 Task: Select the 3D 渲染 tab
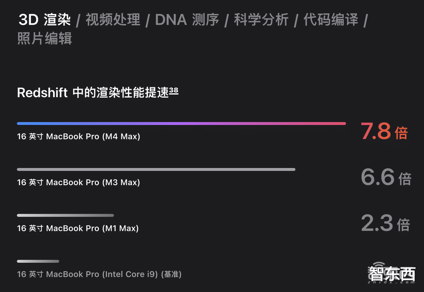tap(45, 20)
